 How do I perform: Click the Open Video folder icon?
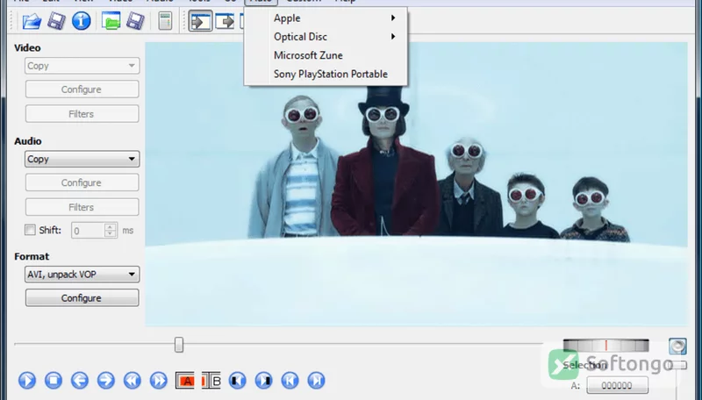32,21
